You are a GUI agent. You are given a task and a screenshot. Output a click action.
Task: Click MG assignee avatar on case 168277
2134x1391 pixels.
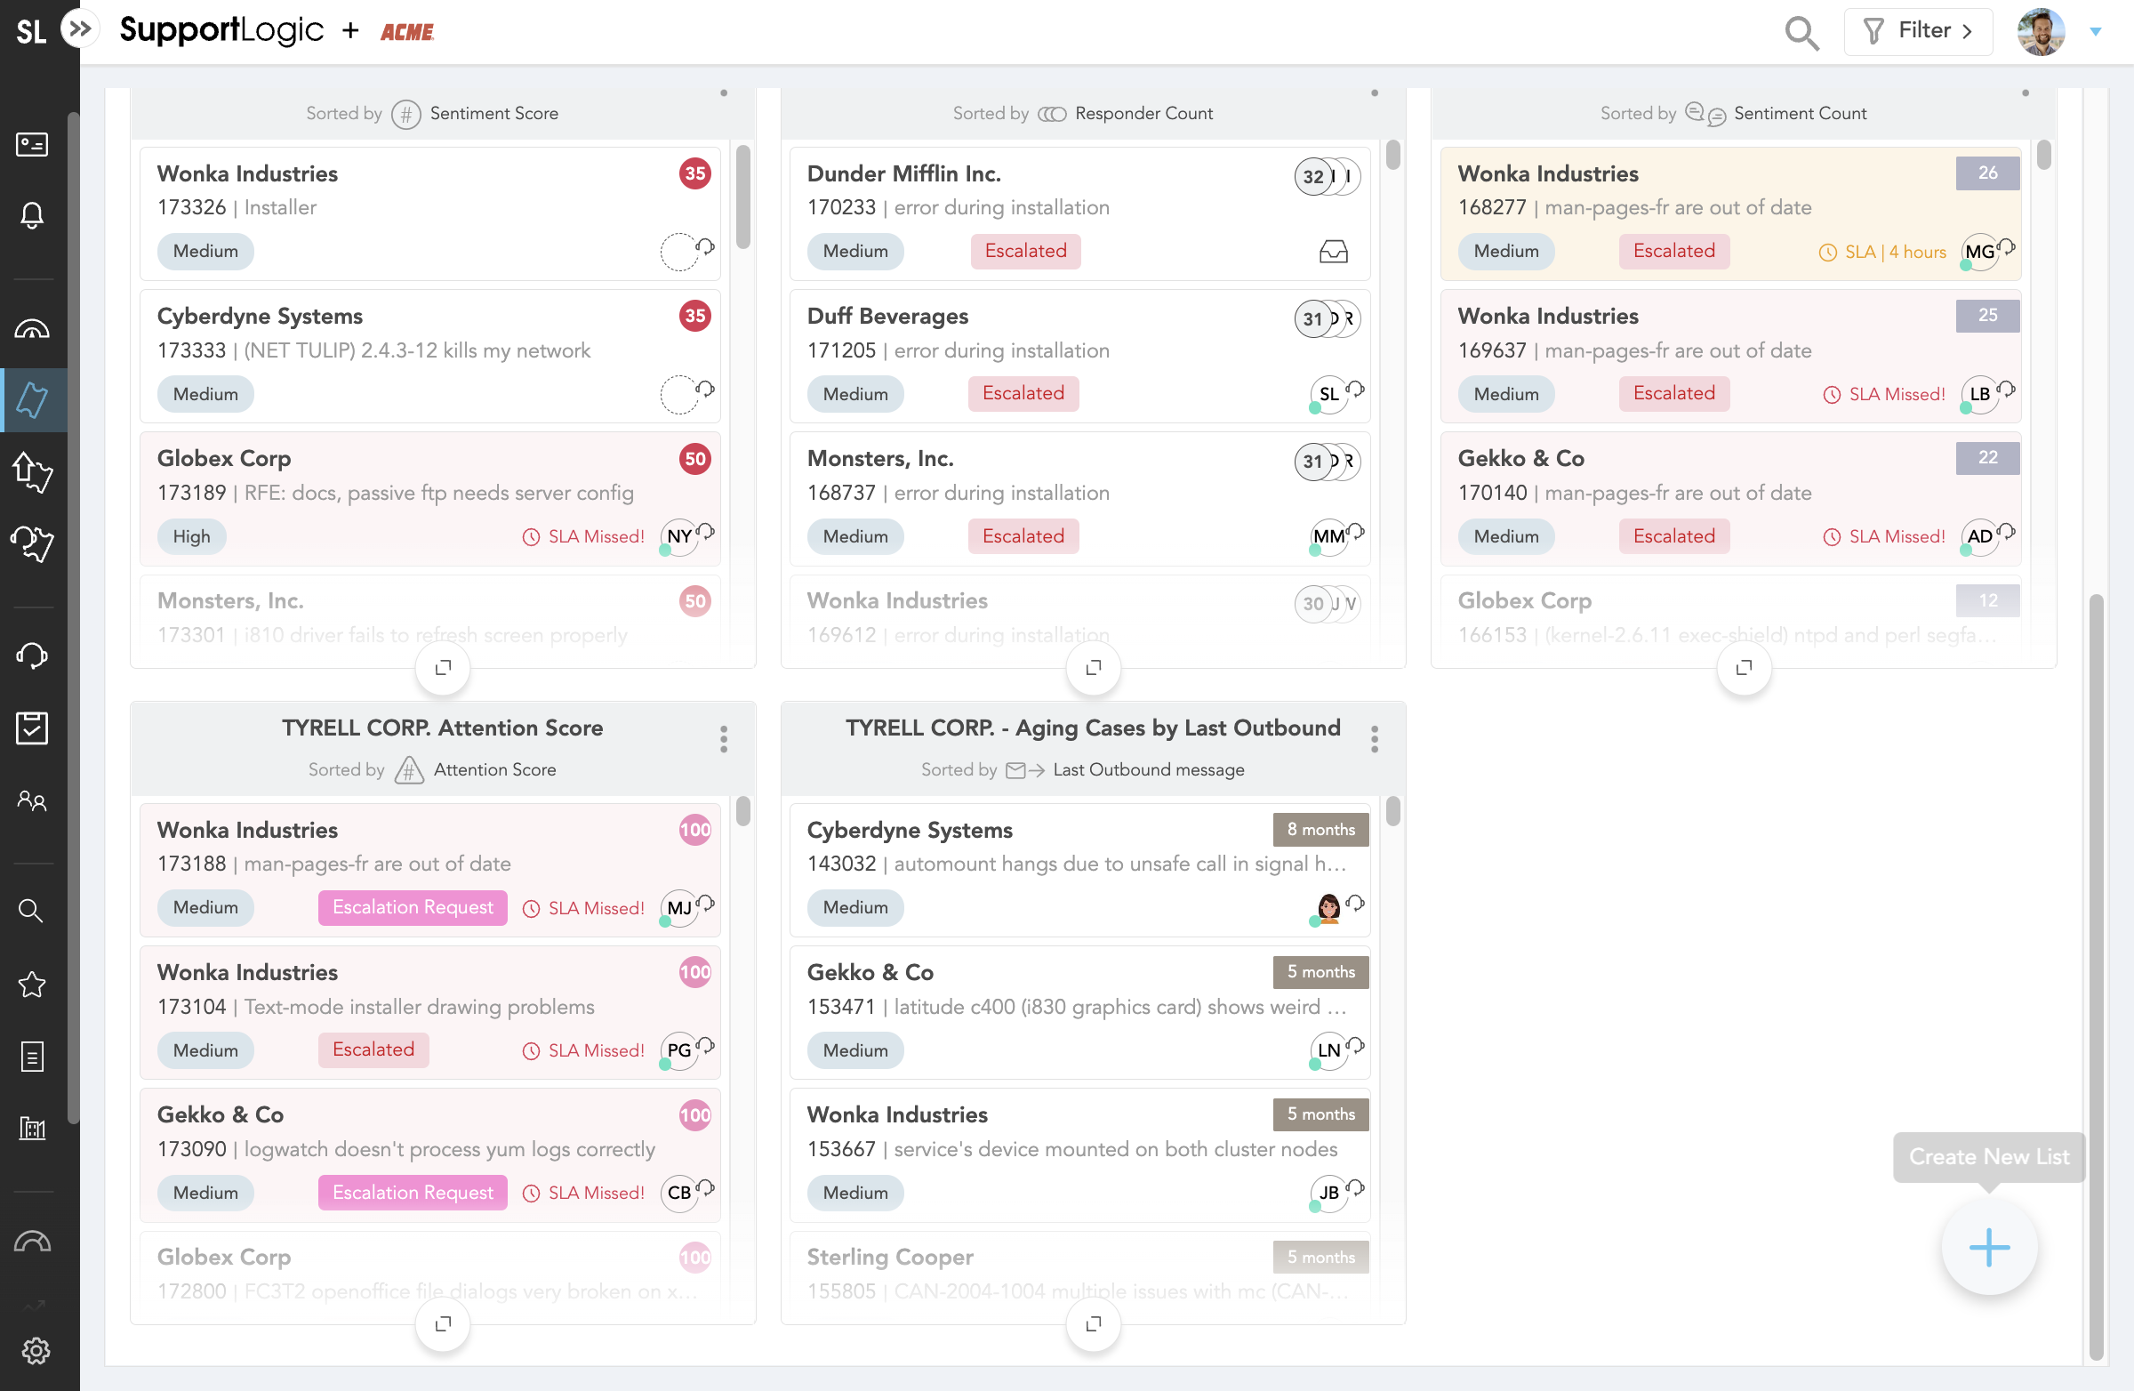[x=1979, y=251]
